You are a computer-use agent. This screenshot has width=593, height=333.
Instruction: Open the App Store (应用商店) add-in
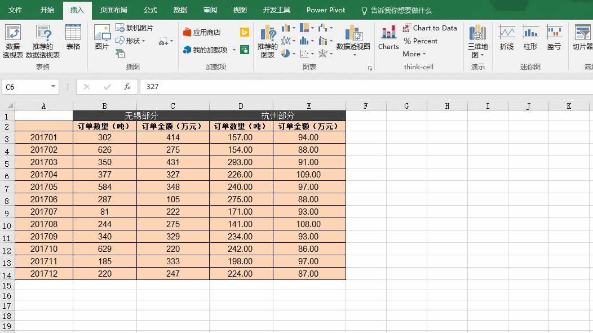(202, 32)
